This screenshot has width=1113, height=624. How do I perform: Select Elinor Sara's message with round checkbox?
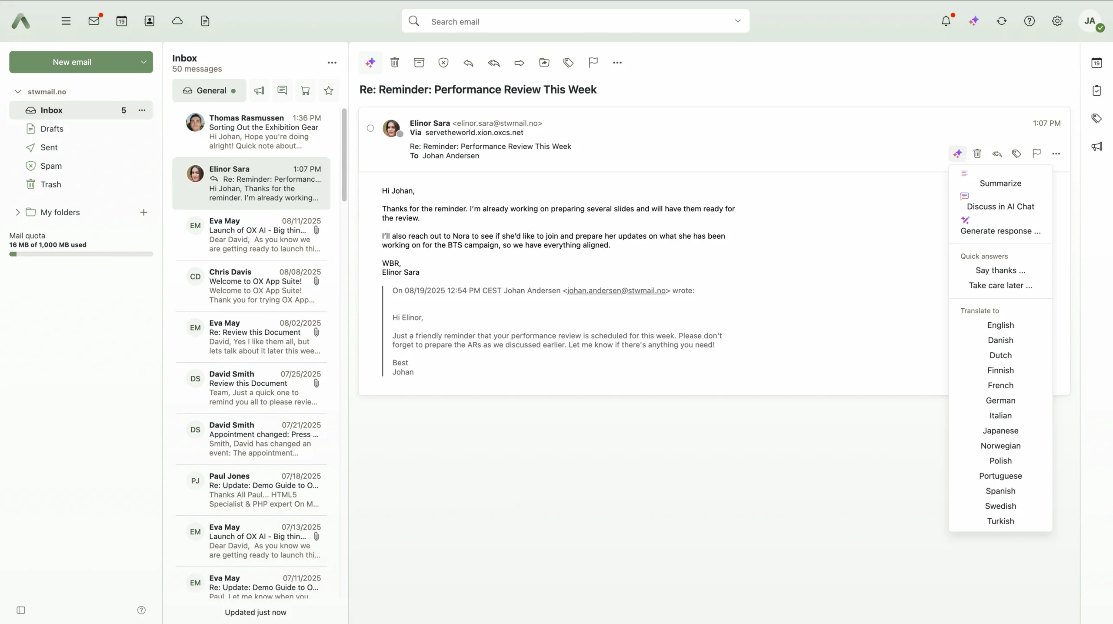pyautogui.click(x=370, y=128)
